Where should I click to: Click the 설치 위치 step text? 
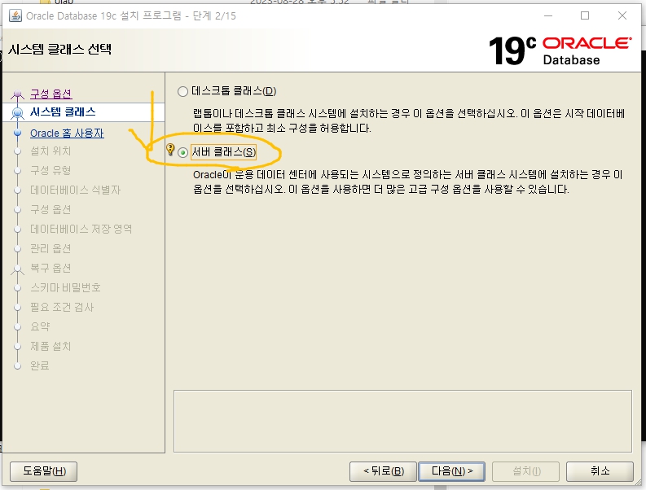(51, 151)
